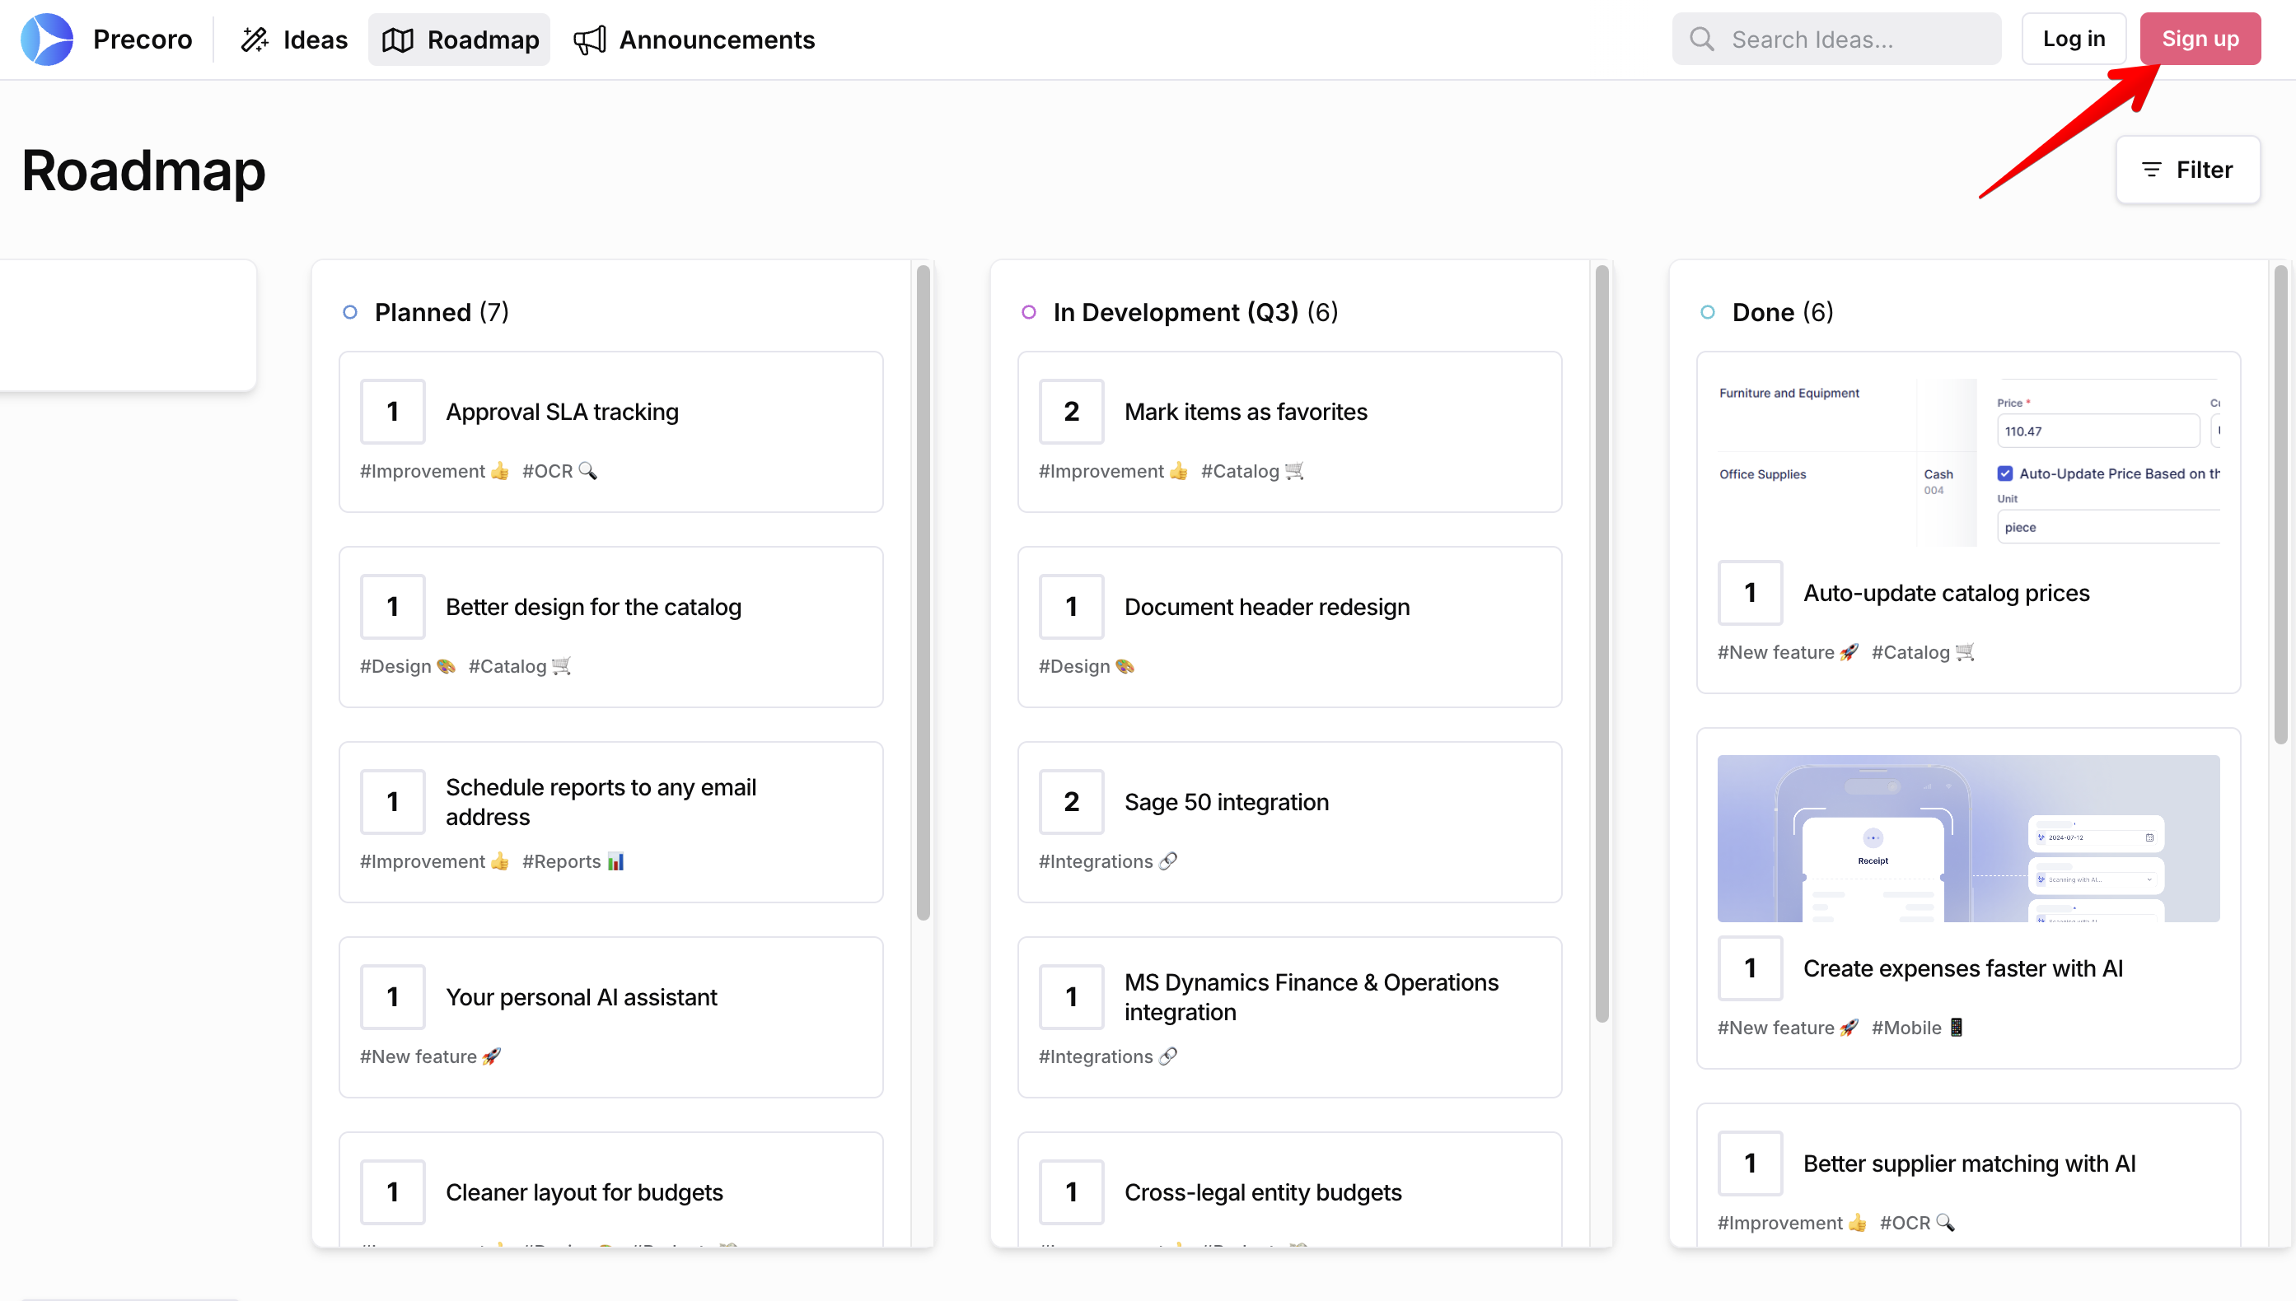
Task: Switch to the Roadmap tab
Action: [x=460, y=40]
